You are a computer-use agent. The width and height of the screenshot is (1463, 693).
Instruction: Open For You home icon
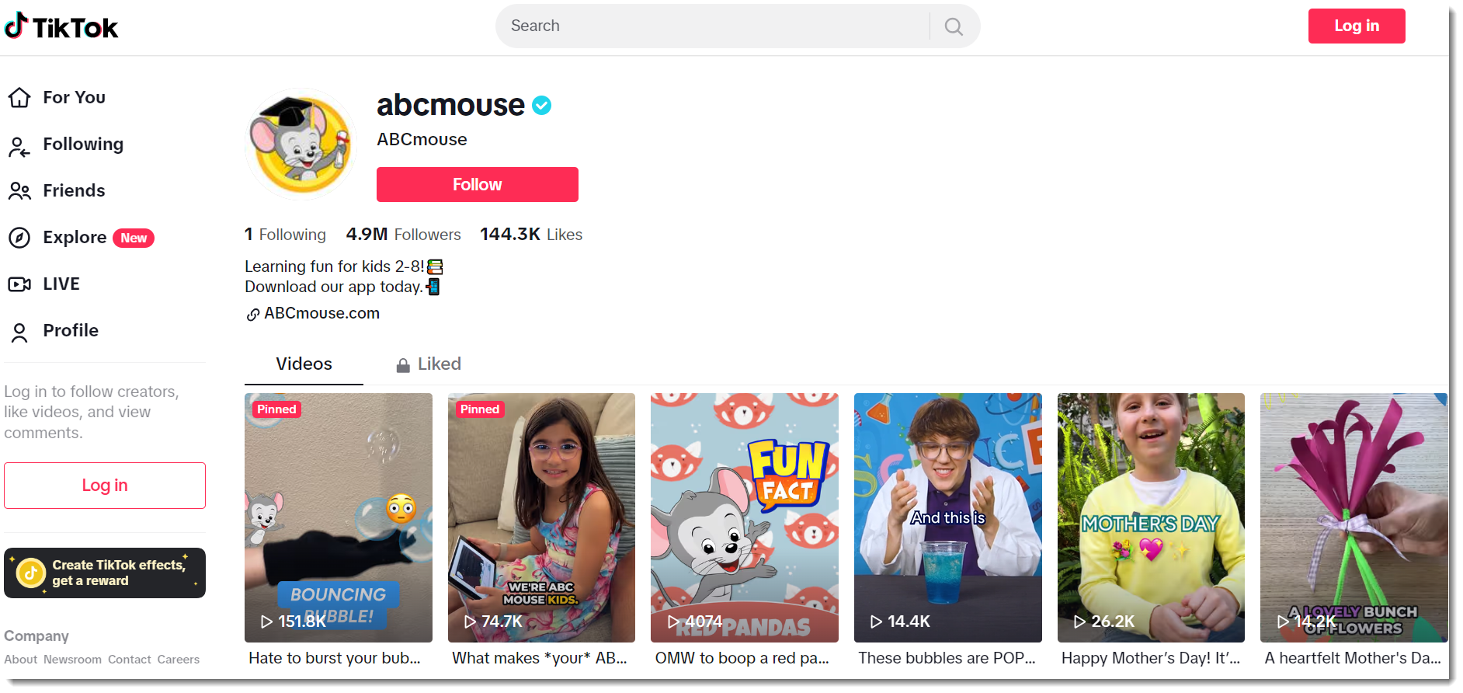point(19,97)
